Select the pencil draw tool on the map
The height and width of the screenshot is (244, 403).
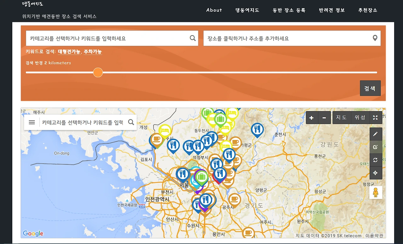[x=375, y=134]
